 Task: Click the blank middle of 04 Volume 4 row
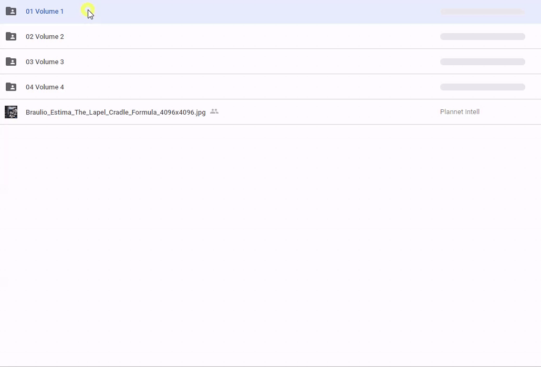tap(252, 87)
